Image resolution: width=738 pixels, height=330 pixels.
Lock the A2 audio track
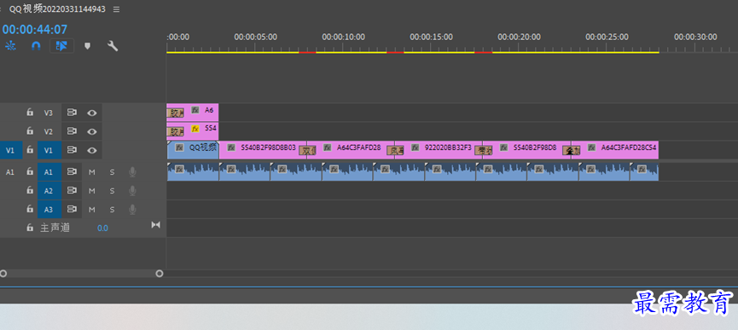pos(30,190)
